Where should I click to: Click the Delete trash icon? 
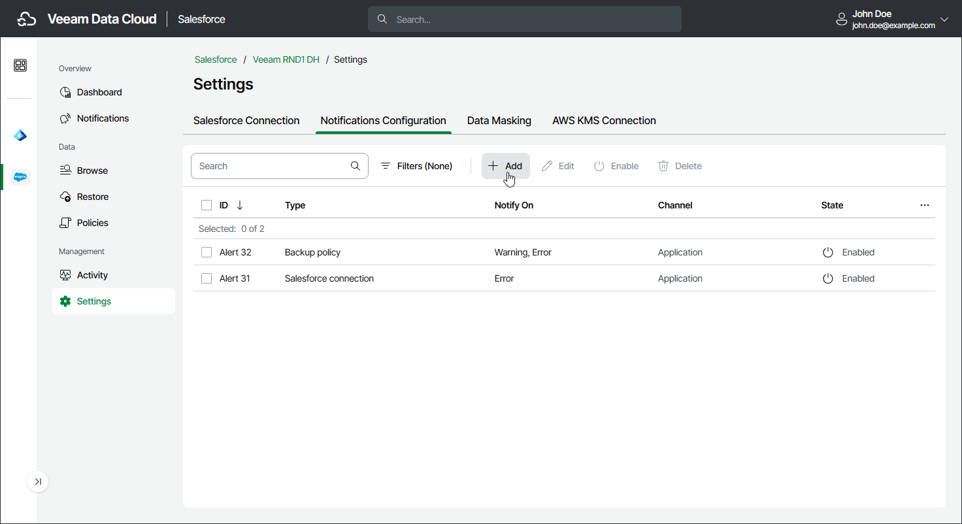tap(663, 166)
